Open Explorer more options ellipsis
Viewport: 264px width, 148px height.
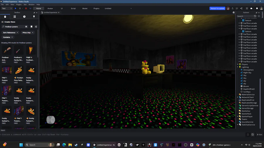(259, 16)
